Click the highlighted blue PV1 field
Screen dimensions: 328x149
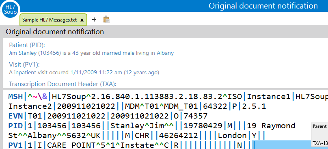coord(282,145)
